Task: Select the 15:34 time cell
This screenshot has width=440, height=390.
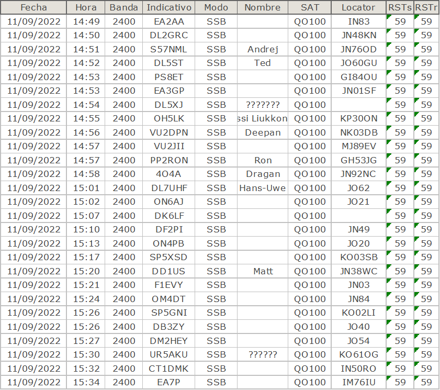Action: click(86, 382)
